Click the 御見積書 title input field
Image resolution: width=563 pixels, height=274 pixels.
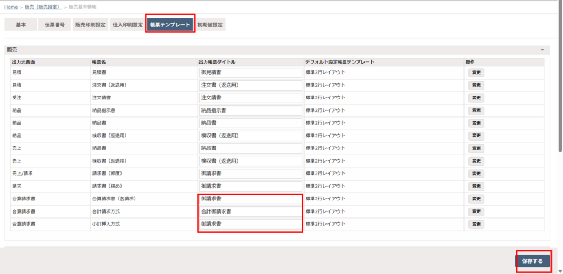click(x=250, y=72)
